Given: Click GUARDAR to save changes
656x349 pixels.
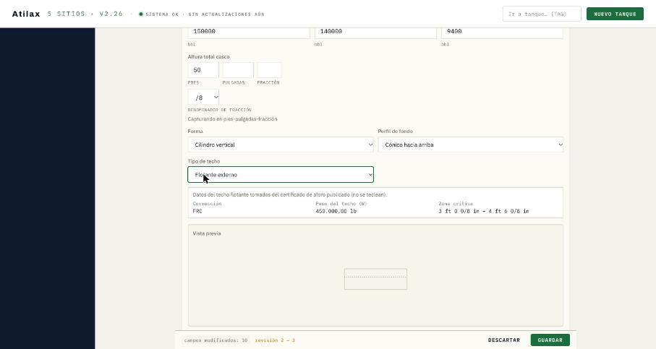Looking at the screenshot, I should 550,340.
